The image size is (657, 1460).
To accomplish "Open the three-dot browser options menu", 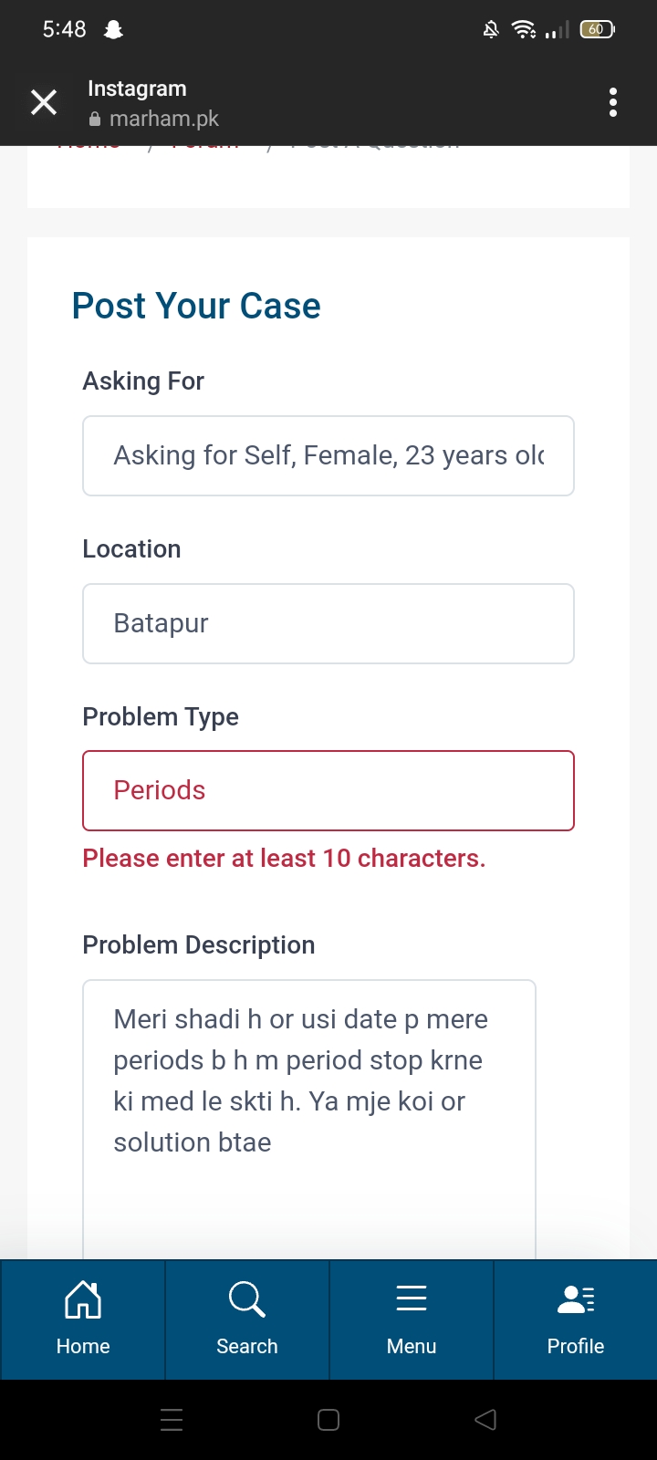I will tap(613, 102).
